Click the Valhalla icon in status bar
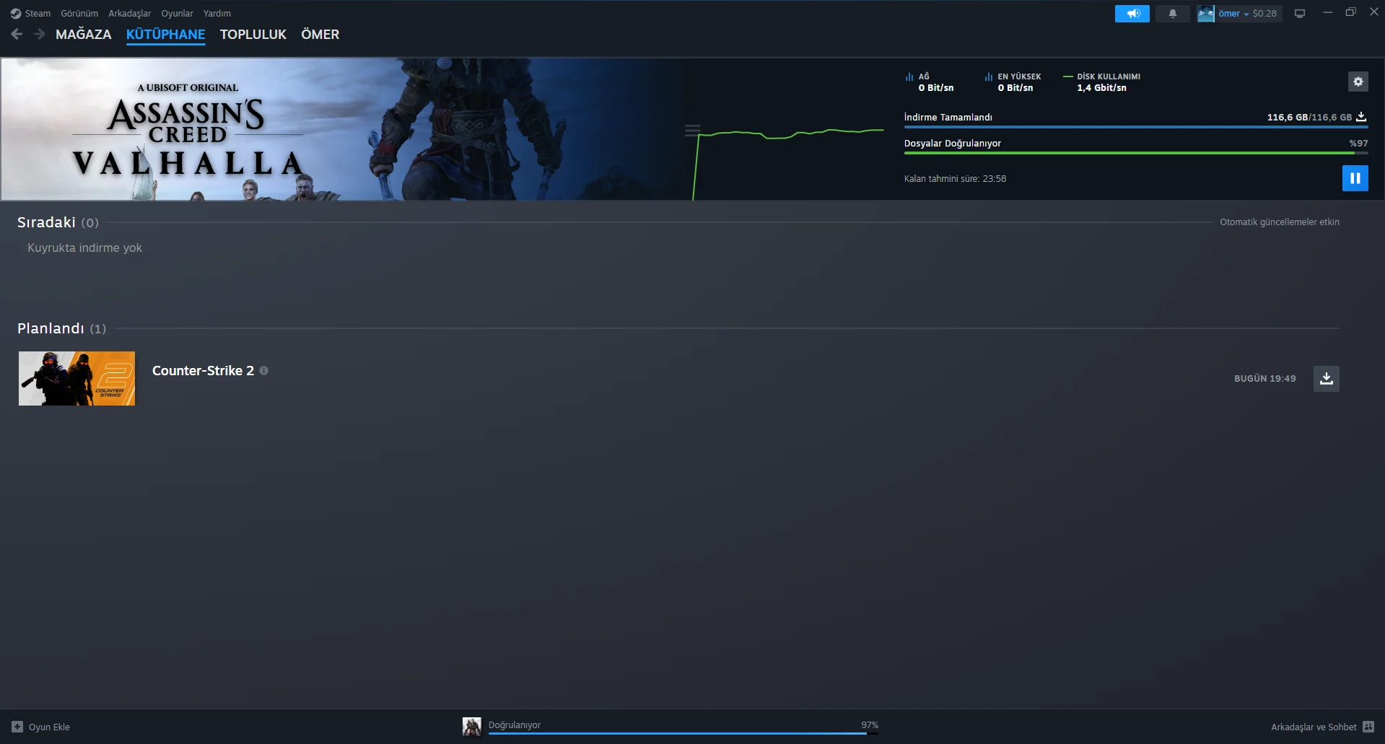Viewport: 1385px width, 744px height. click(x=472, y=727)
